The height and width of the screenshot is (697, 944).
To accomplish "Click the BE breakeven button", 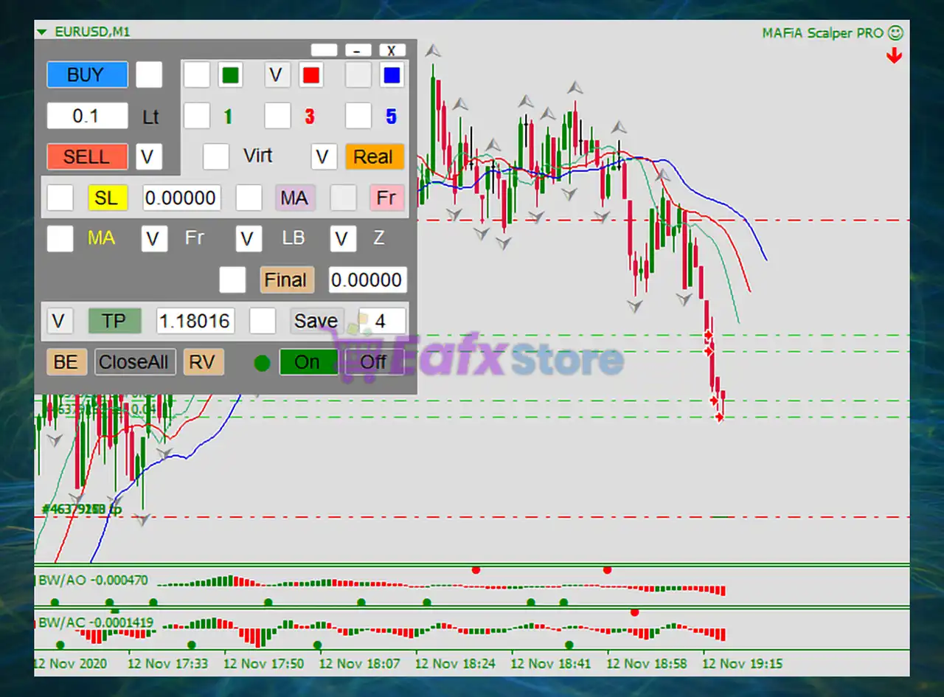I will (x=66, y=362).
